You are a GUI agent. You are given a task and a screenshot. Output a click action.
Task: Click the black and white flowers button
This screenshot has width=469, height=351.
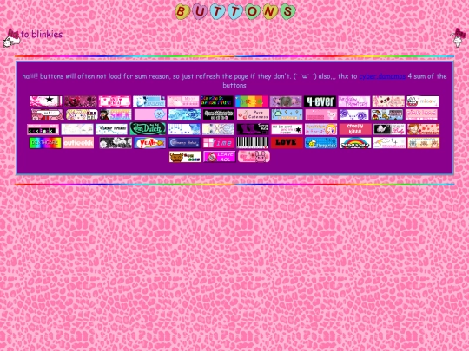(116, 143)
